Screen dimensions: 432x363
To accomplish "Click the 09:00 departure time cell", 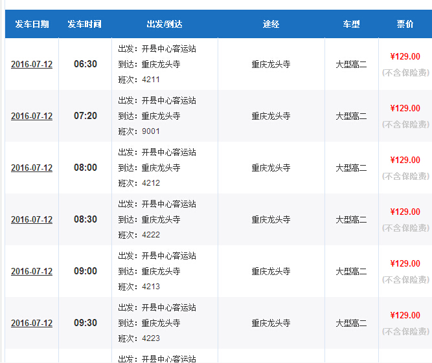I will coord(85,271).
